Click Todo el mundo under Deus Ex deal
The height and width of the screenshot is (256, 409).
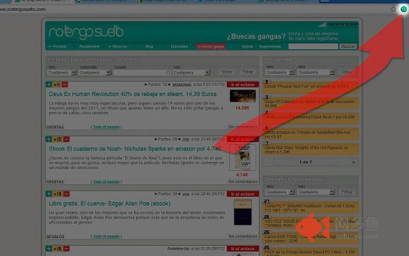tap(107, 127)
